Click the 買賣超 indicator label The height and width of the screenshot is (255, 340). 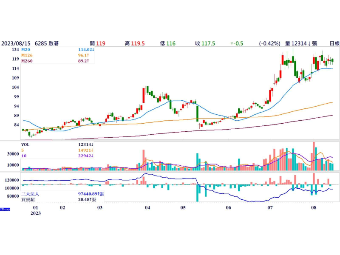tap(29, 199)
